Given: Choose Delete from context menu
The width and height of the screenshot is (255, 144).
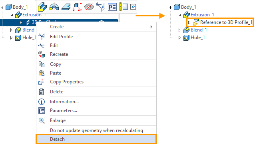Looking at the screenshot, I should click(96, 92).
